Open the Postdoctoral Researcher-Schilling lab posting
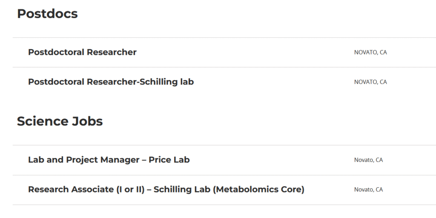 point(111,82)
